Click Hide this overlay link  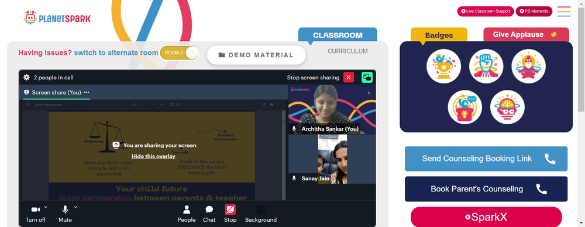153,156
